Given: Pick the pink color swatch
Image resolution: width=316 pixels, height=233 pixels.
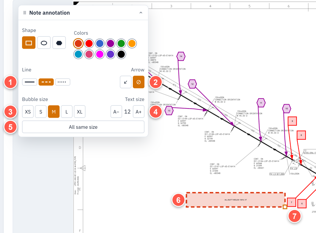Looking at the screenshot, I should pyautogui.click(x=89, y=54).
